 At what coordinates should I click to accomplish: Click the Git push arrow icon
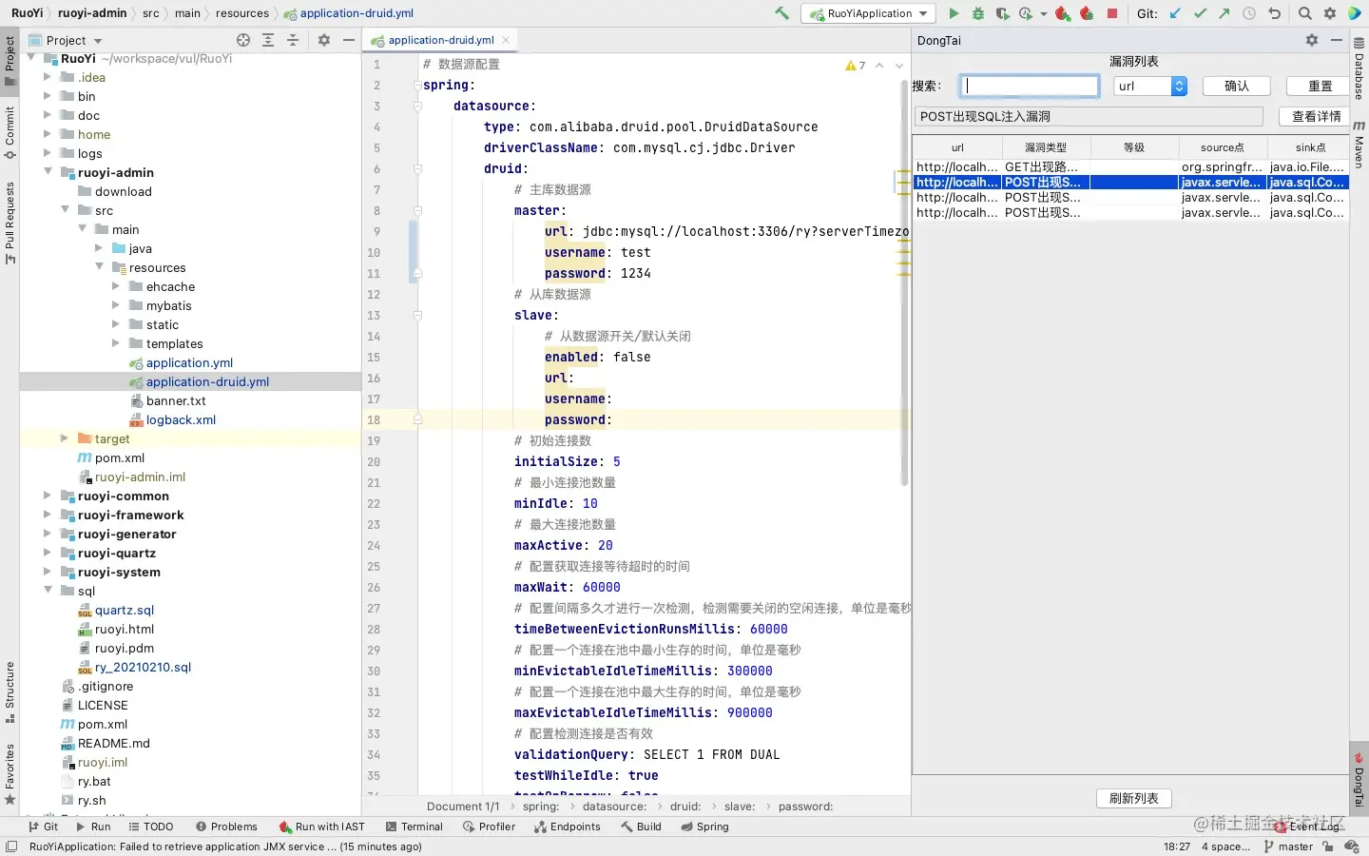click(x=1224, y=13)
